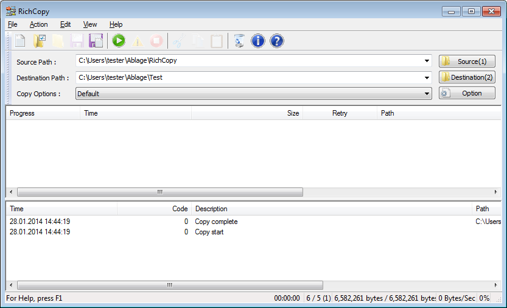Click the Source(1) button
The image size is (507, 308).
pos(467,61)
